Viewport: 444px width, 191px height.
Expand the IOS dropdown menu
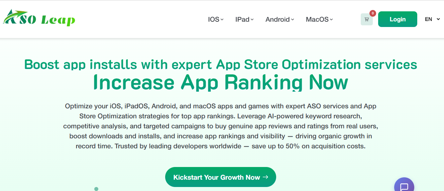pos(216,19)
